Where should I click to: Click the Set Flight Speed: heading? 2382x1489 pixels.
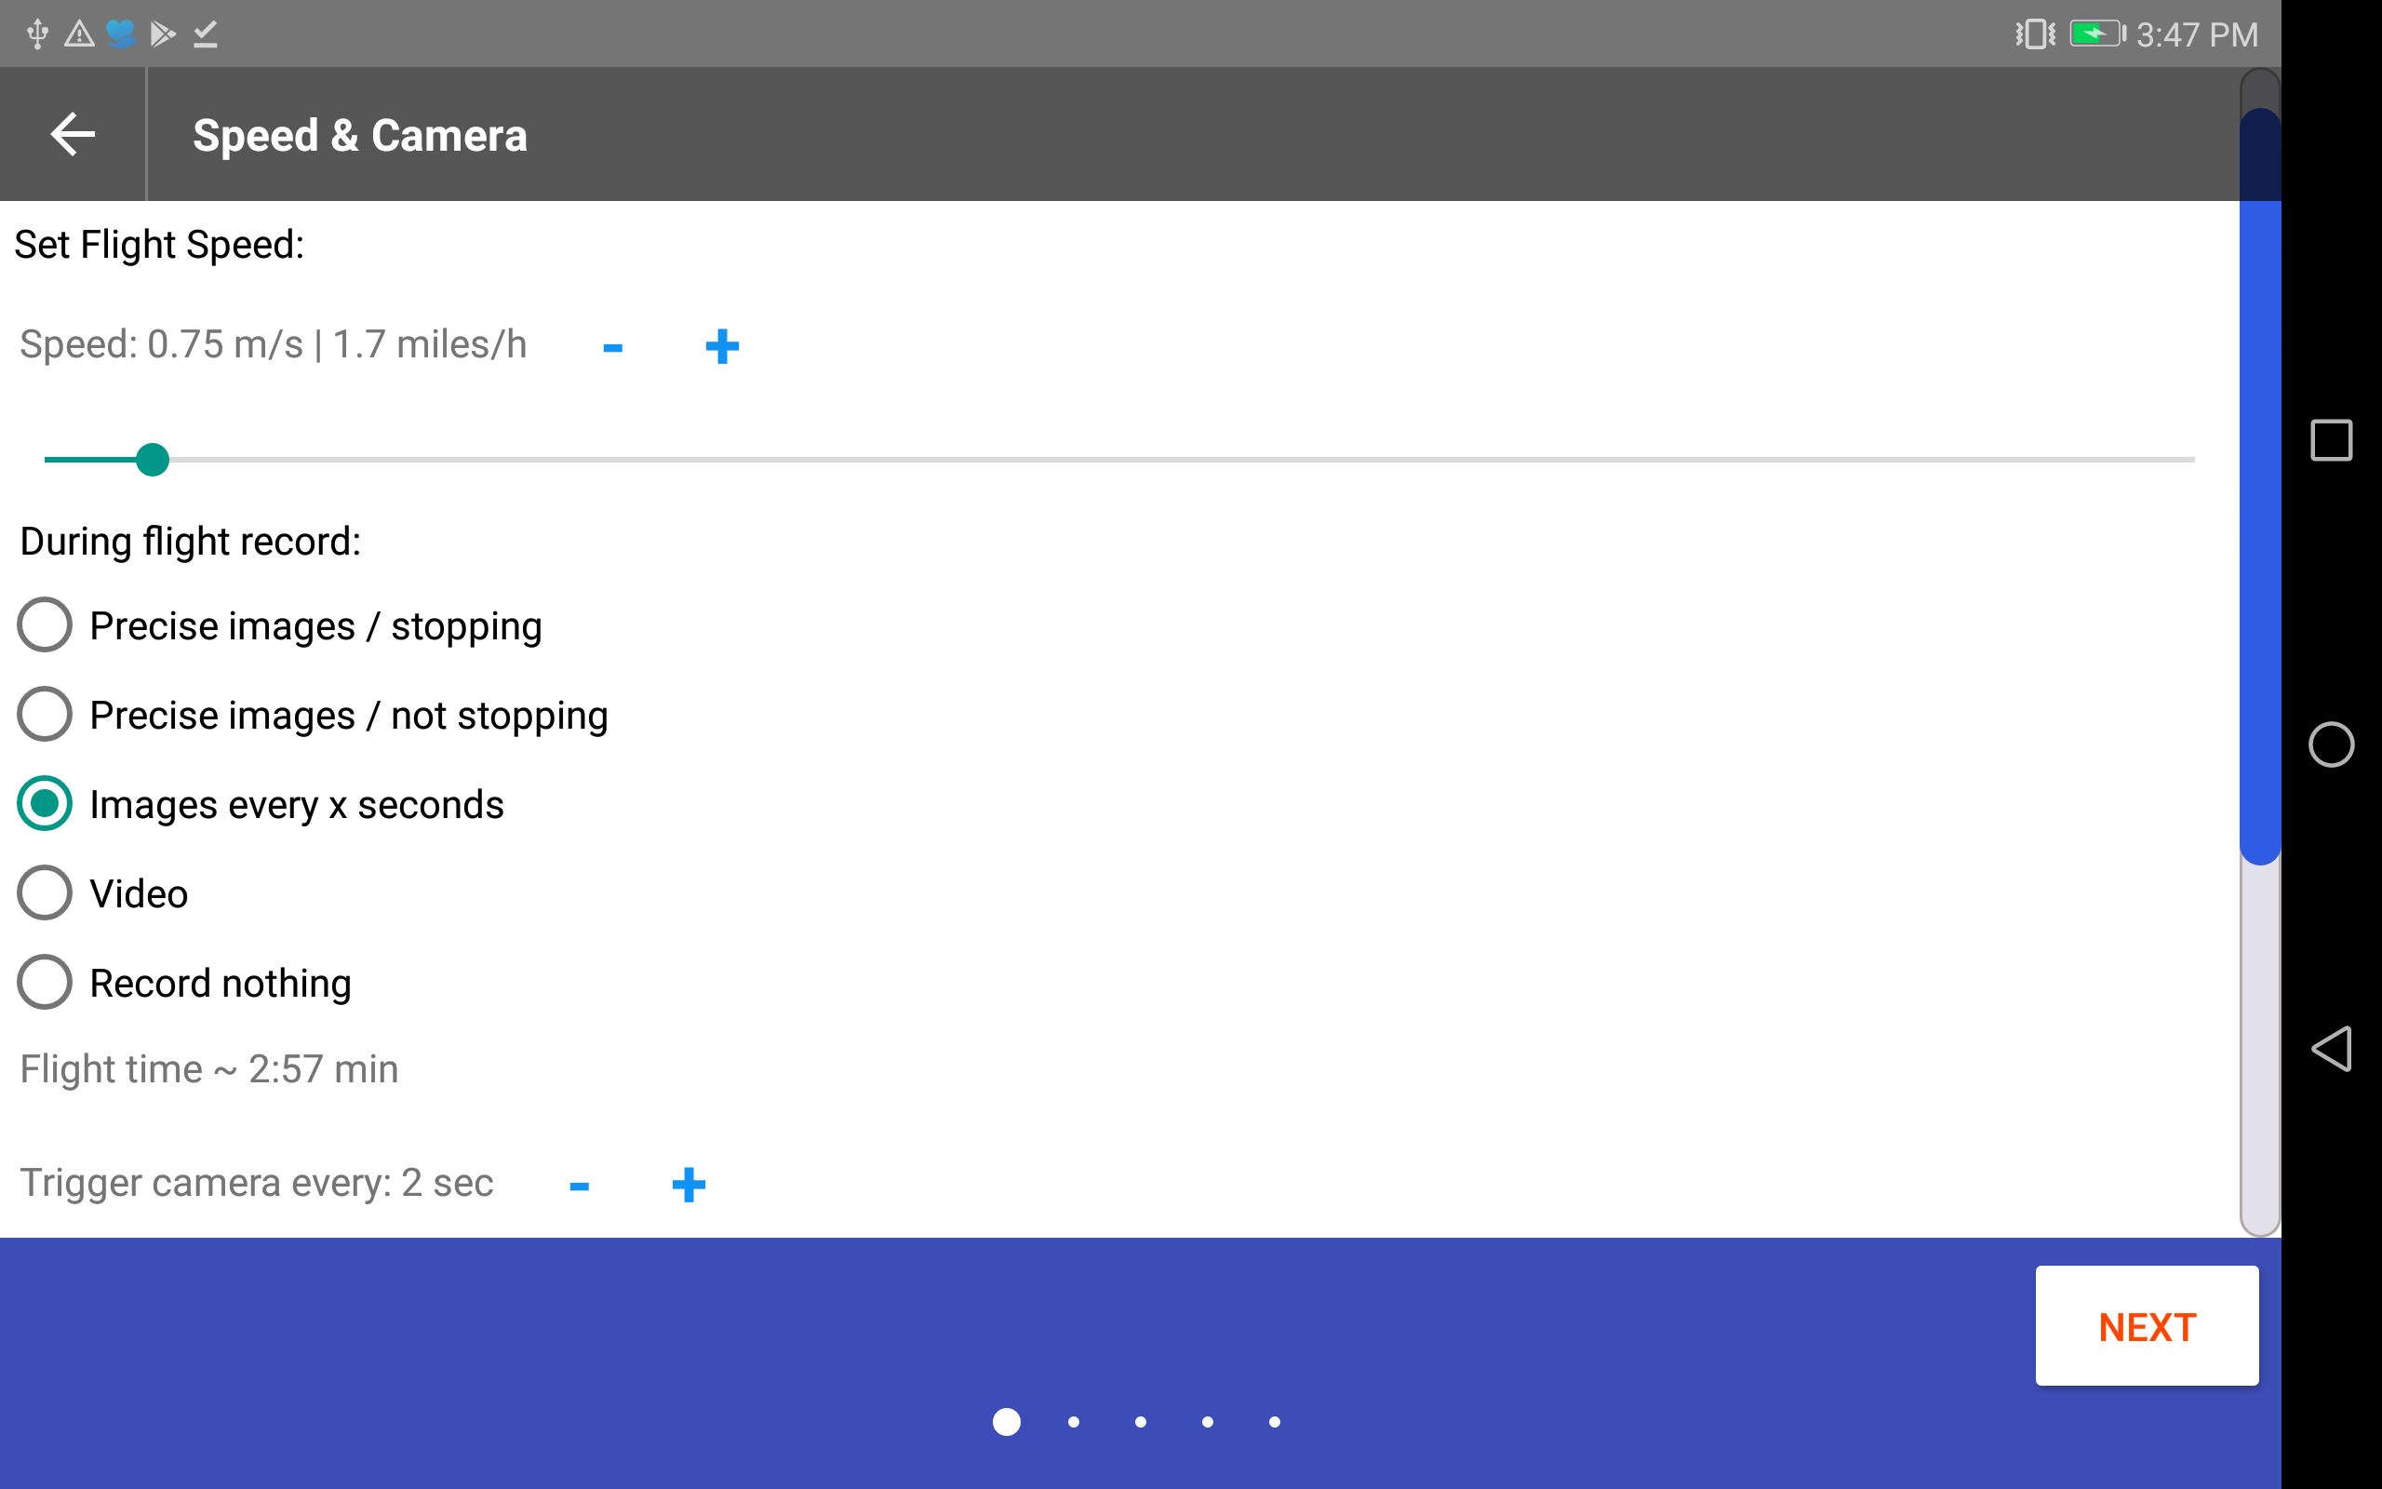click(x=159, y=244)
